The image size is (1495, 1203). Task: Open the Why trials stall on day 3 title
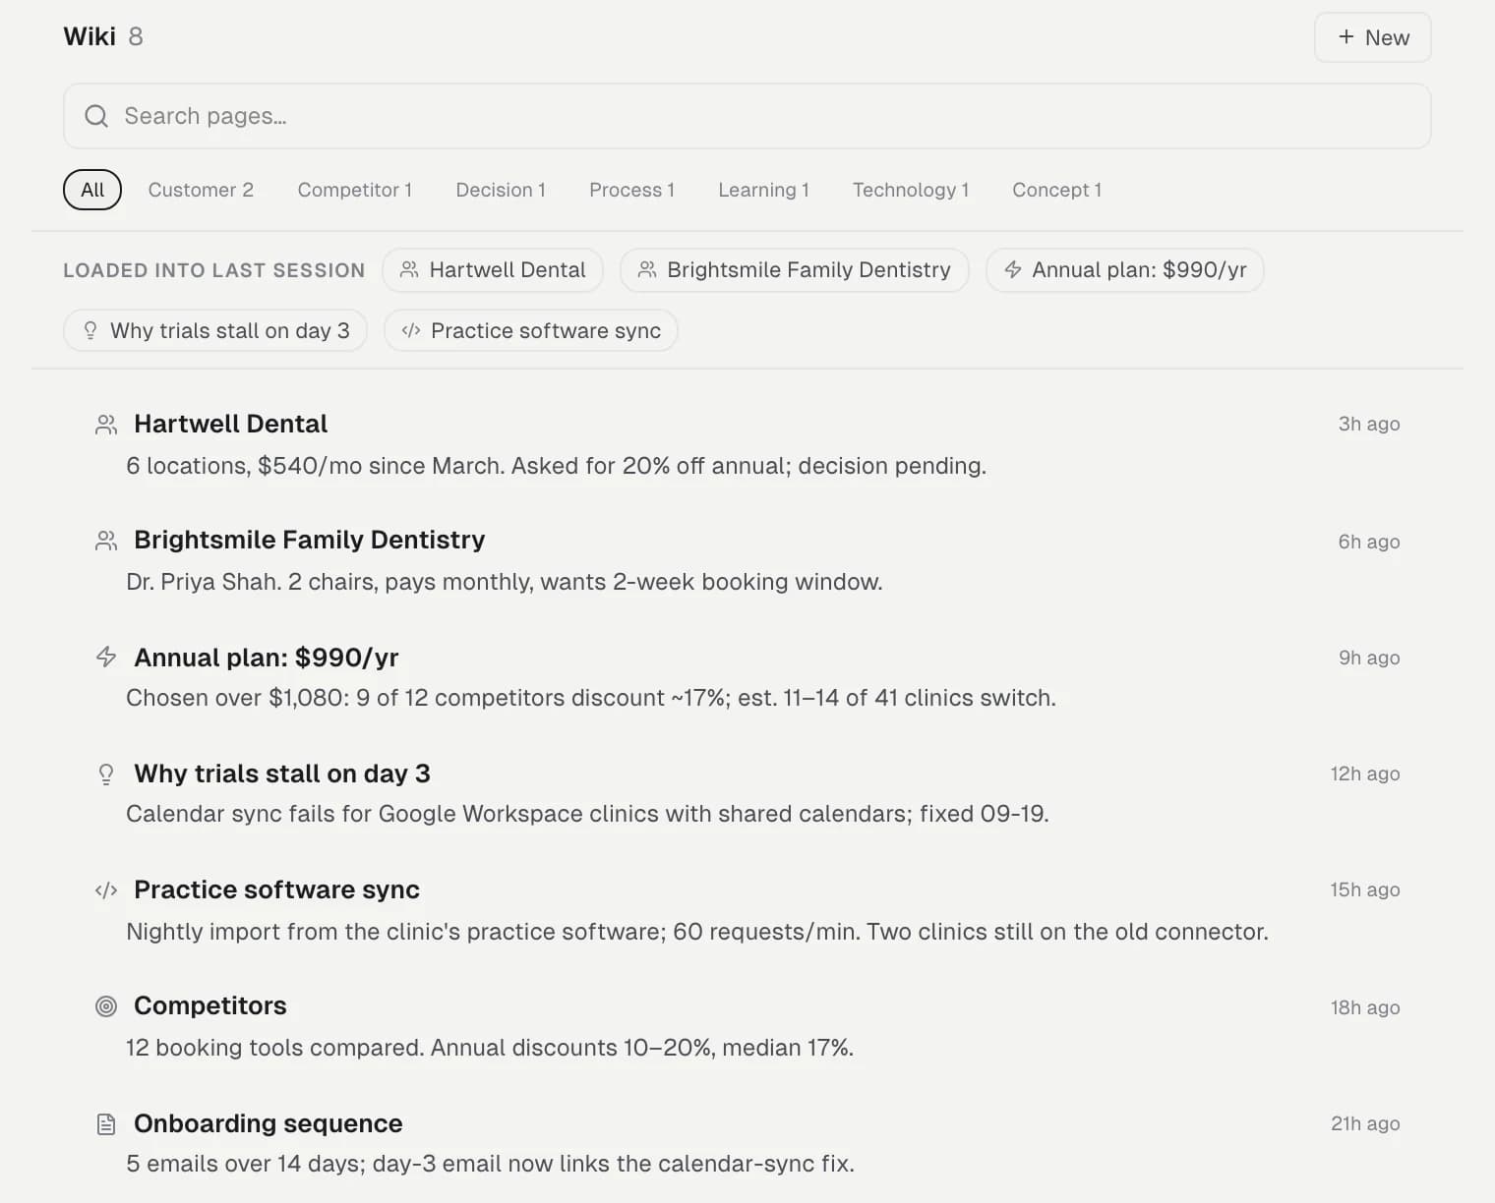(x=281, y=773)
